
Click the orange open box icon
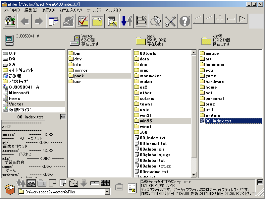click(10, 189)
